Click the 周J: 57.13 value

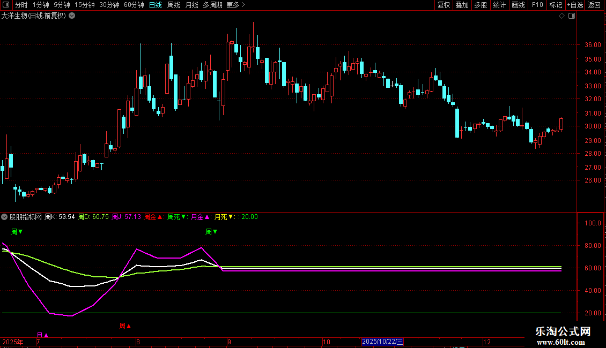tap(127, 217)
